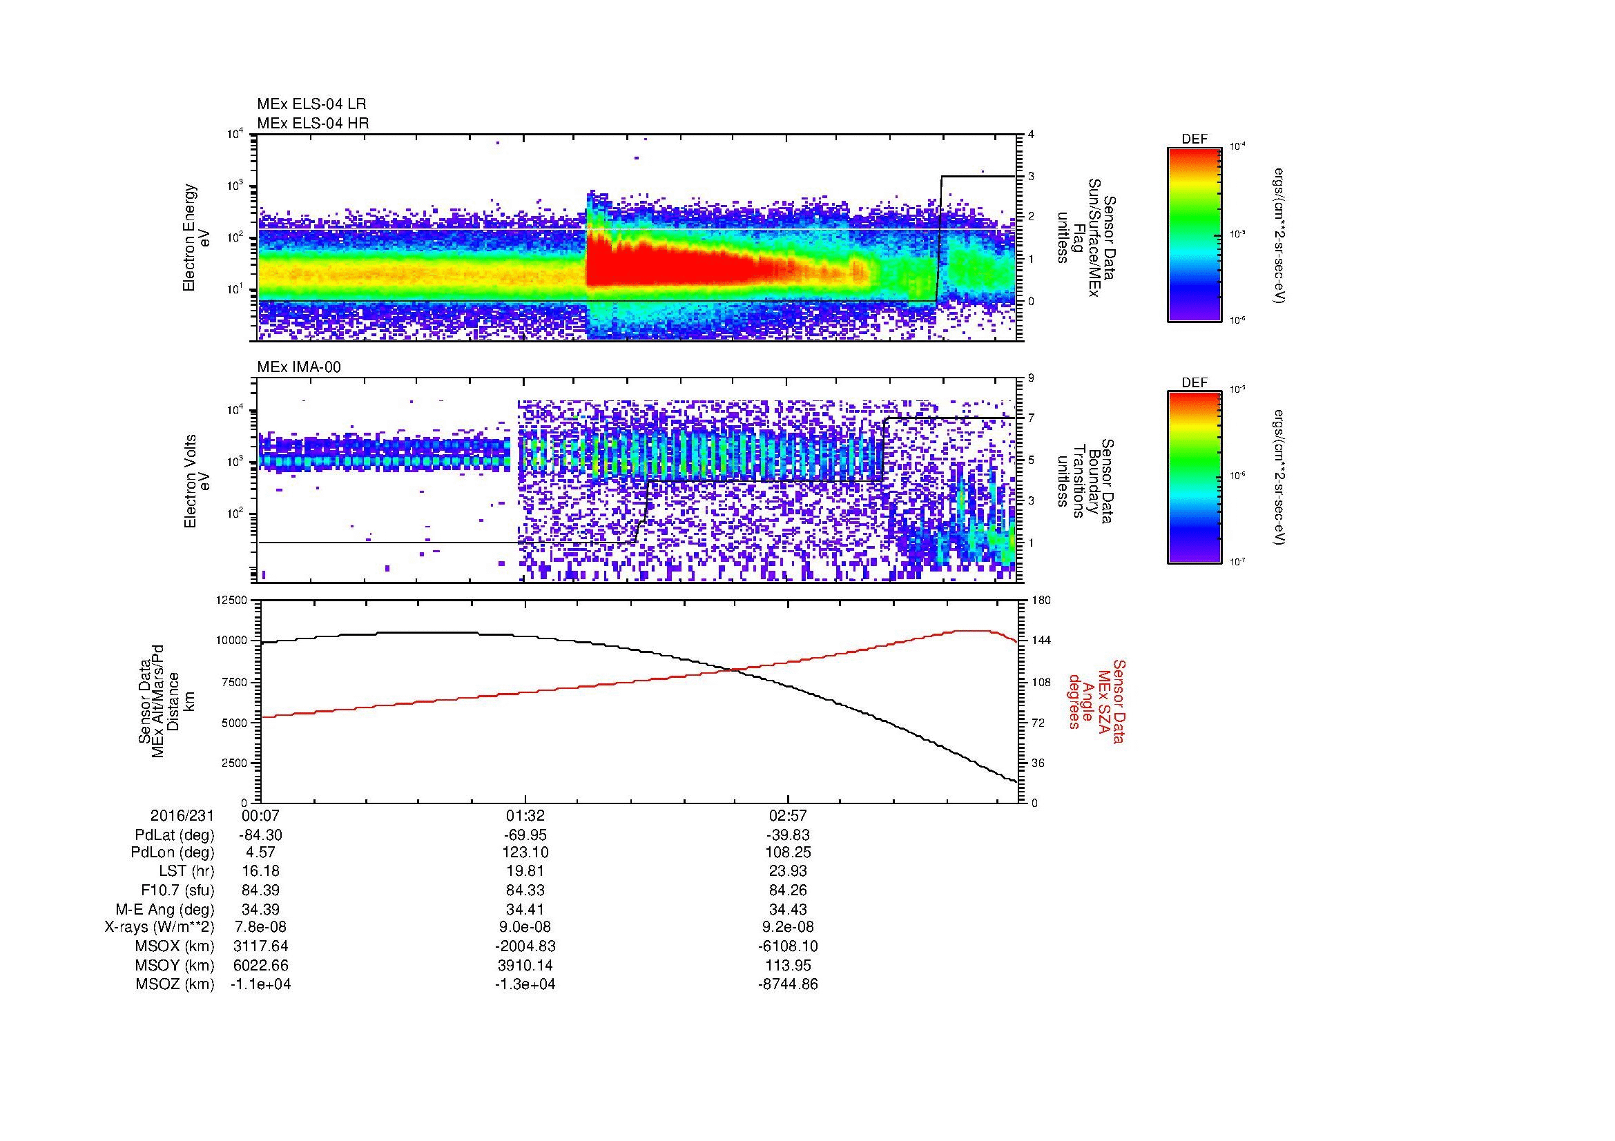Click the F10.7 value 84.39
The height and width of the screenshot is (1141, 1615).
pos(261,890)
